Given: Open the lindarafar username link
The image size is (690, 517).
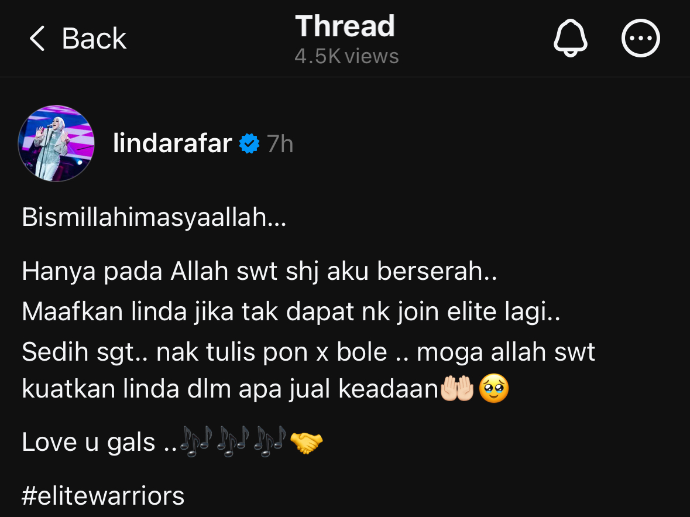Looking at the screenshot, I should [173, 143].
